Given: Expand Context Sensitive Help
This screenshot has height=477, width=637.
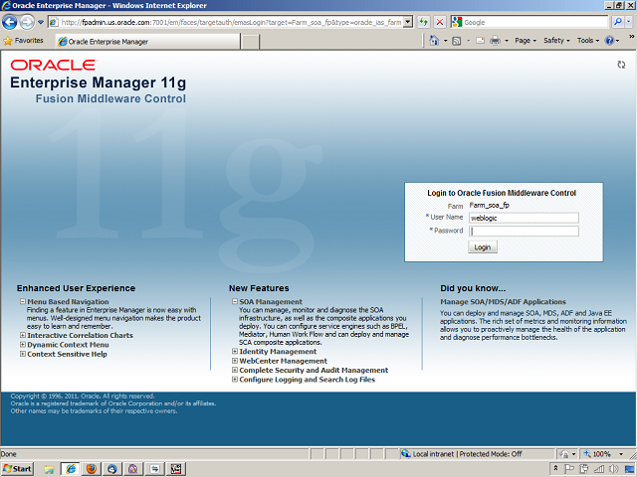Looking at the screenshot, I should [23, 354].
